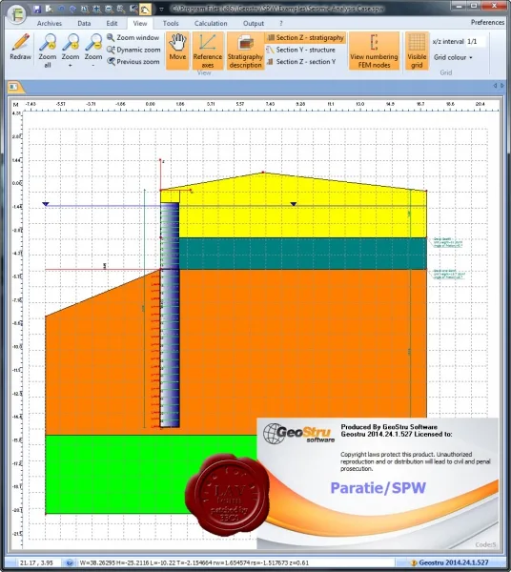Toggle the Move hand tool
This screenshot has height=572, width=511.
tap(177, 51)
